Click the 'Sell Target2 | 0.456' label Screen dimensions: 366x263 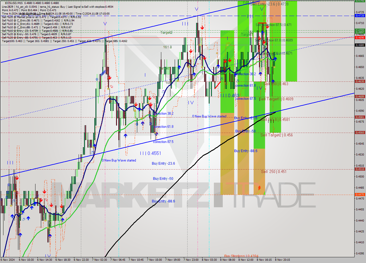tap(277, 135)
